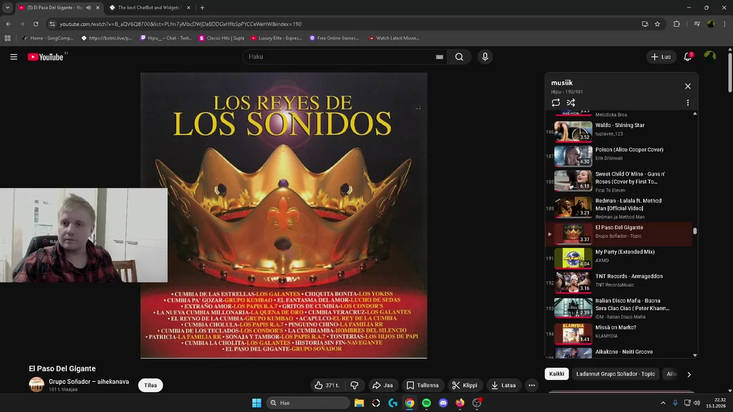The height and width of the screenshot is (412, 733).
Task: Open the Chrome extensions puzzle icon
Action: [x=677, y=24]
